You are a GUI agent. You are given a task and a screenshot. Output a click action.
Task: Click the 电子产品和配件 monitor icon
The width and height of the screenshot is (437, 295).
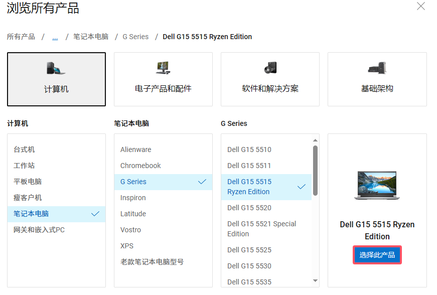tap(163, 67)
